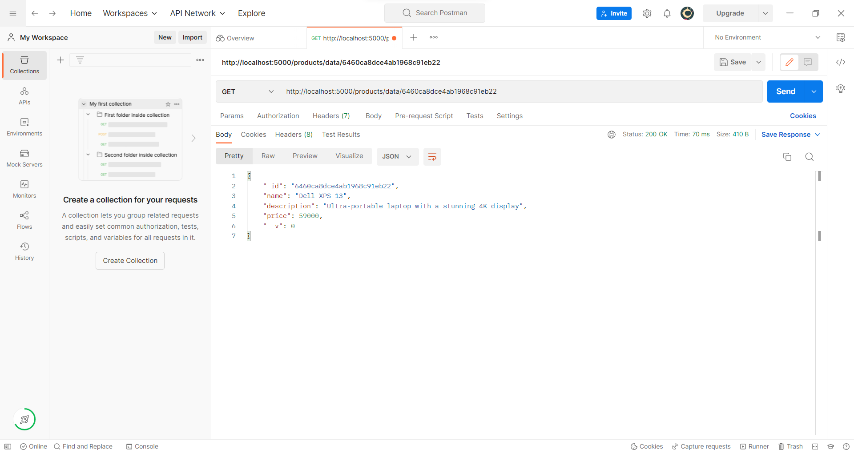The image size is (854, 453).
Task: Click the Send button
Action: pyautogui.click(x=786, y=91)
